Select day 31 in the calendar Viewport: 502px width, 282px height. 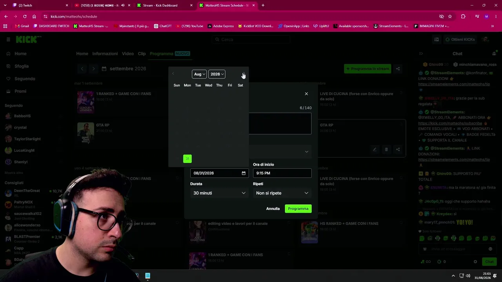tap(187, 159)
